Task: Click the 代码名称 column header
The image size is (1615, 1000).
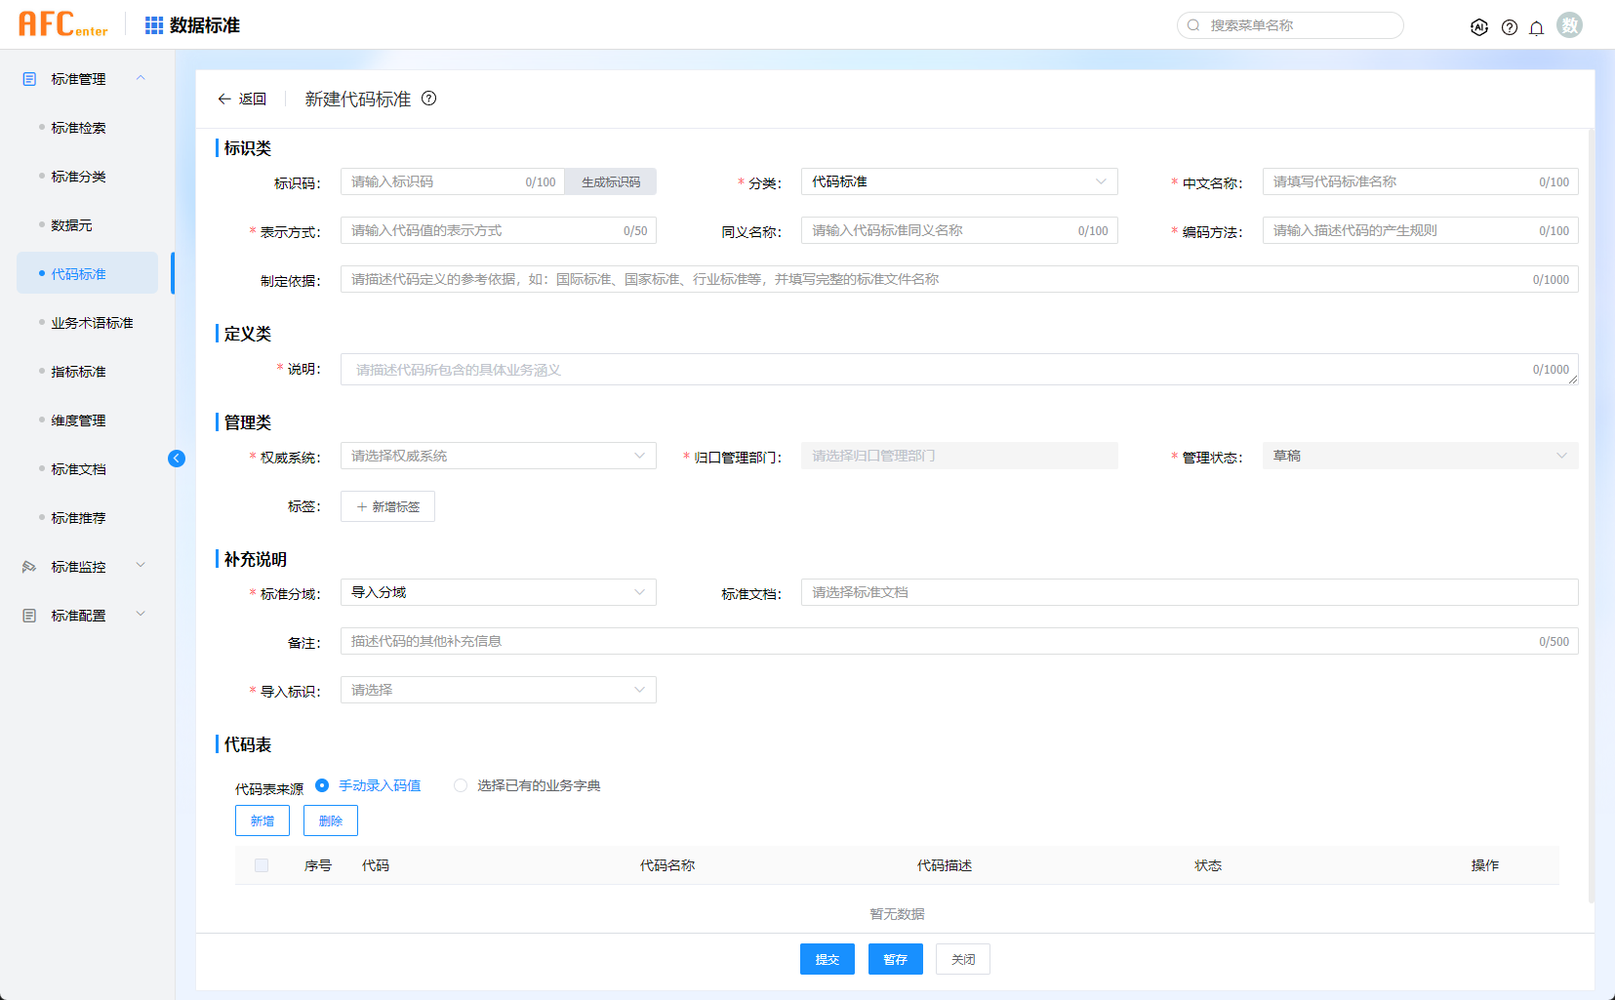Action: pyautogui.click(x=667, y=865)
